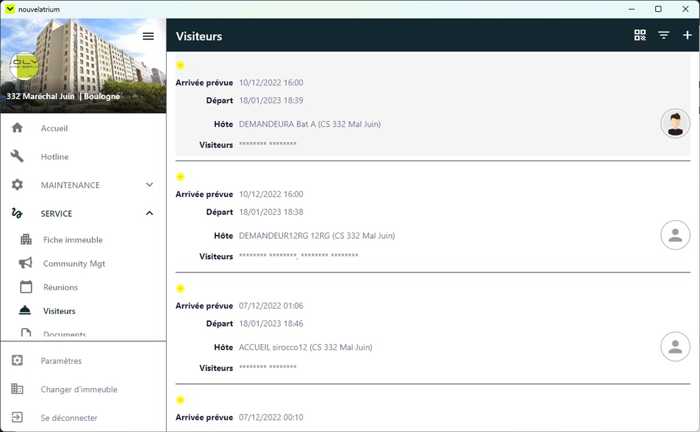Screen dimensions: 700x432
Task: Click departure time '18/01/2023 18:39'
Action: [271, 100]
